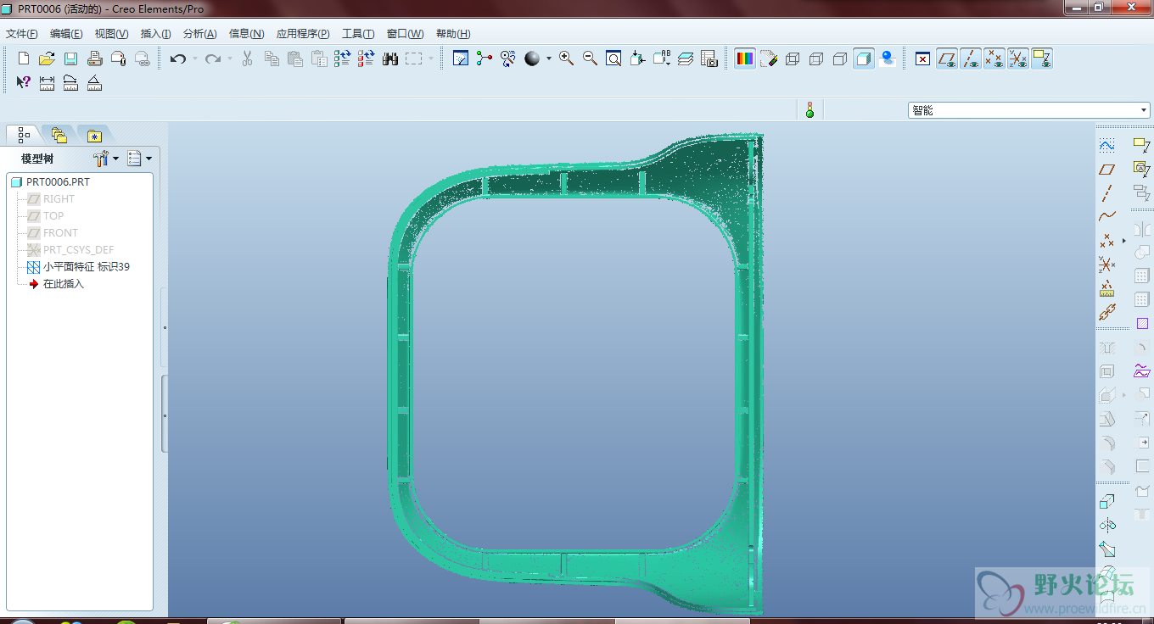The width and height of the screenshot is (1154, 624).
Task: Create a datum plane from the right toolbar
Action: point(1106,169)
